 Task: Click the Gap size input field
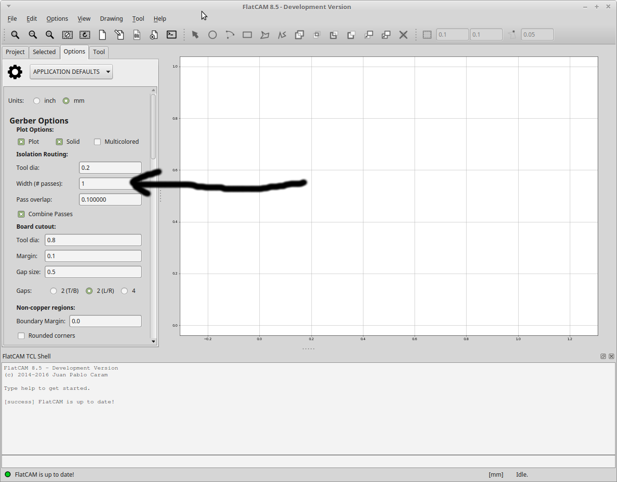[x=93, y=272]
